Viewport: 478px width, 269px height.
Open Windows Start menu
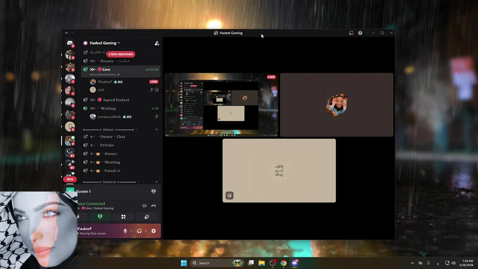click(x=184, y=263)
